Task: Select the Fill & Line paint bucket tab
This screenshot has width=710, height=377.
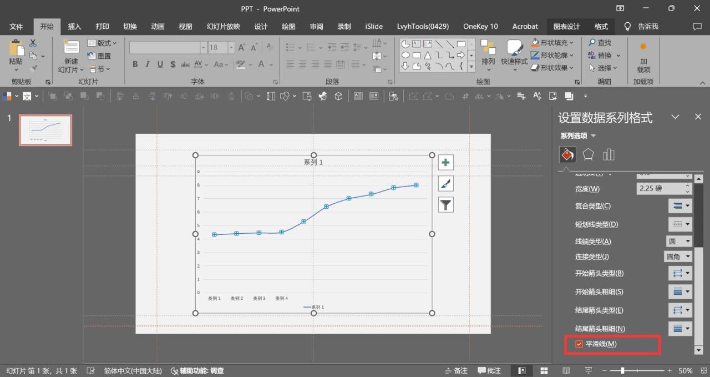Action: coord(567,155)
